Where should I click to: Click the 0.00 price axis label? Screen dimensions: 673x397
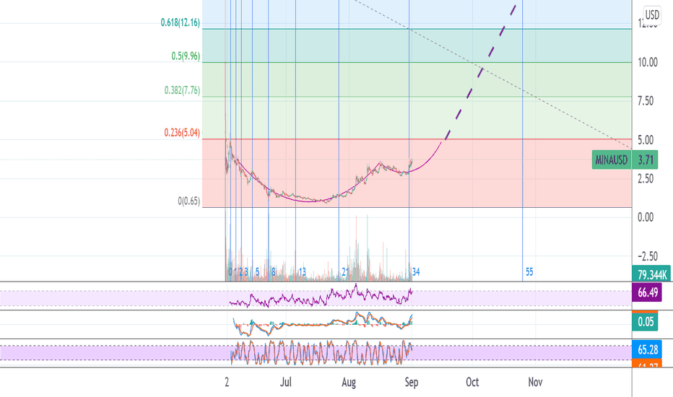click(x=646, y=217)
